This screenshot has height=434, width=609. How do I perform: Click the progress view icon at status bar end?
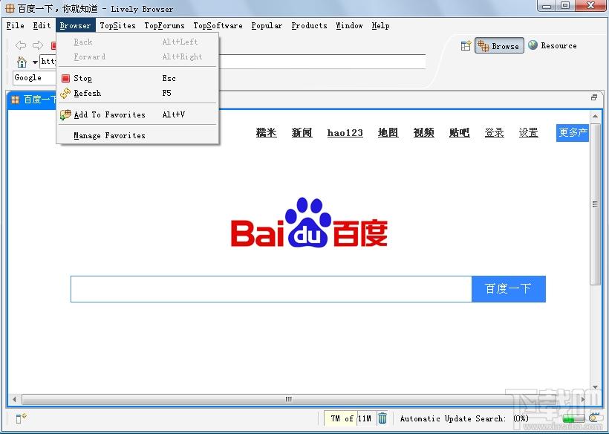point(596,418)
